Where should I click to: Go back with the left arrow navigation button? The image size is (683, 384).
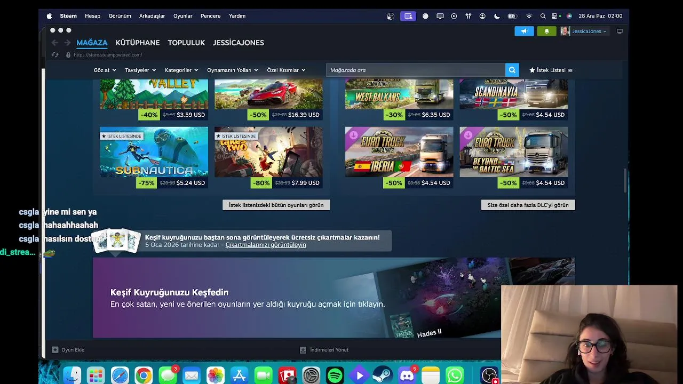[x=54, y=43]
